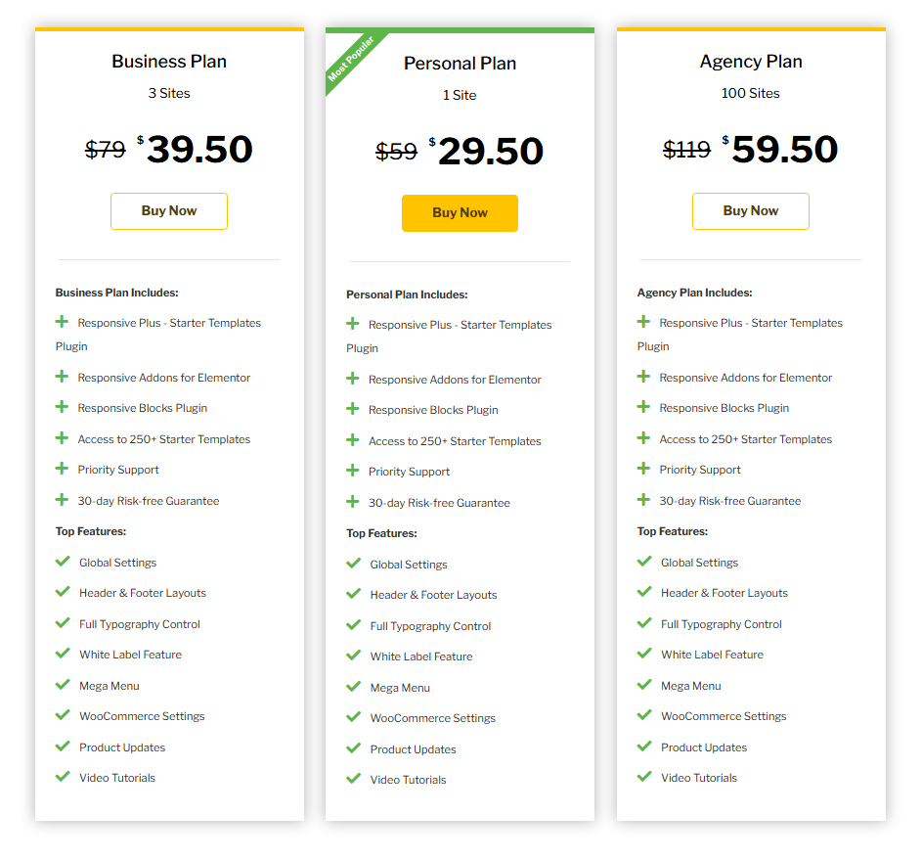
Task: Click the crossed-out $79 price in Business Plan
Action: click(105, 150)
